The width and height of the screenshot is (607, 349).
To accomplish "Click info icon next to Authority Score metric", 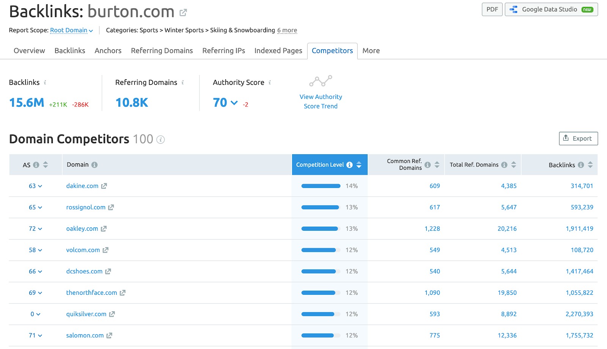I will tap(270, 82).
